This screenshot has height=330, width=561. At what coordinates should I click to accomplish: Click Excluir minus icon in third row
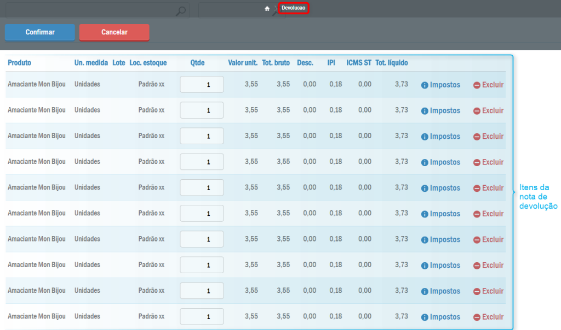click(x=477, y=137)
